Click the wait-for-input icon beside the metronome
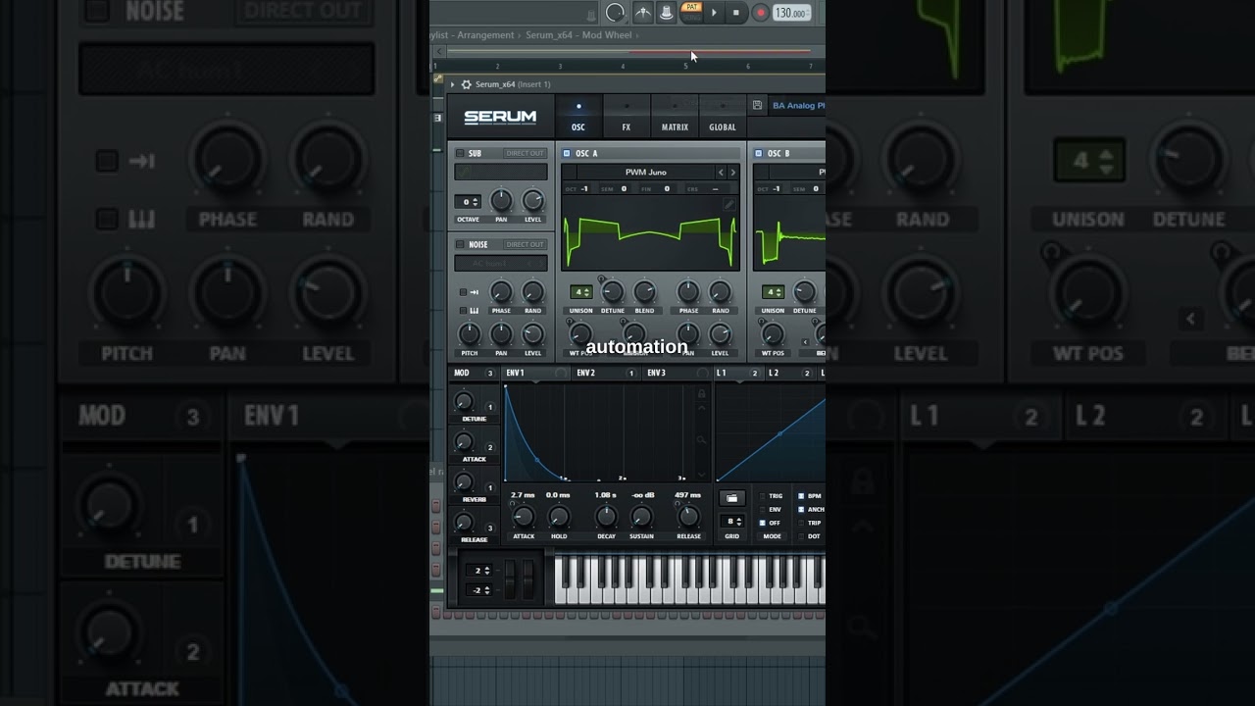Image resolution: width=1255 pixels, height=706 pixels. coord(667,13)
